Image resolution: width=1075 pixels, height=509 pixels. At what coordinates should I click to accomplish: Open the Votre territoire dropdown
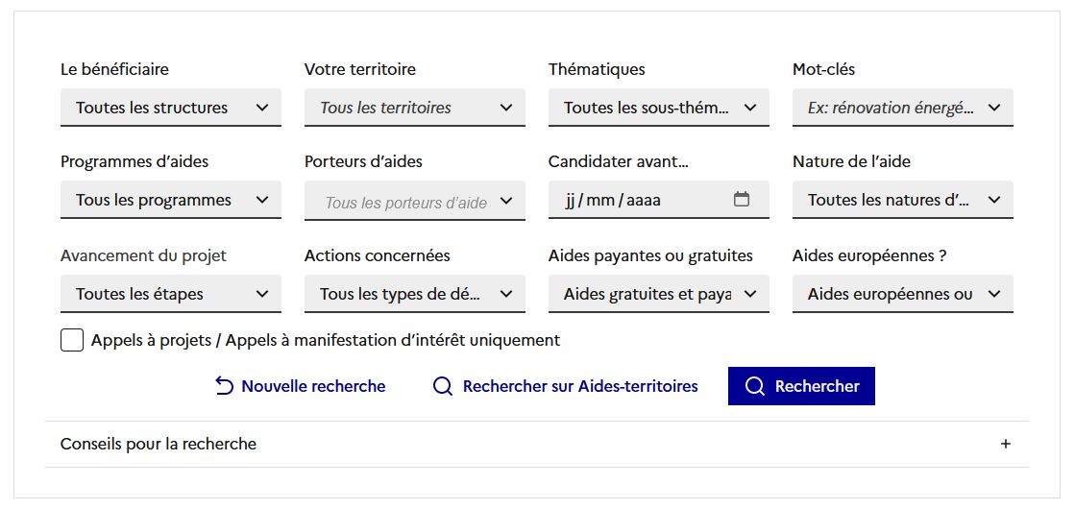click(x=415, y=108)
